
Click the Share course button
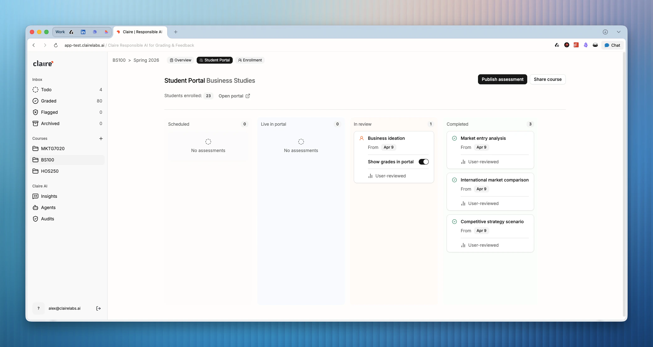point(548,79)
